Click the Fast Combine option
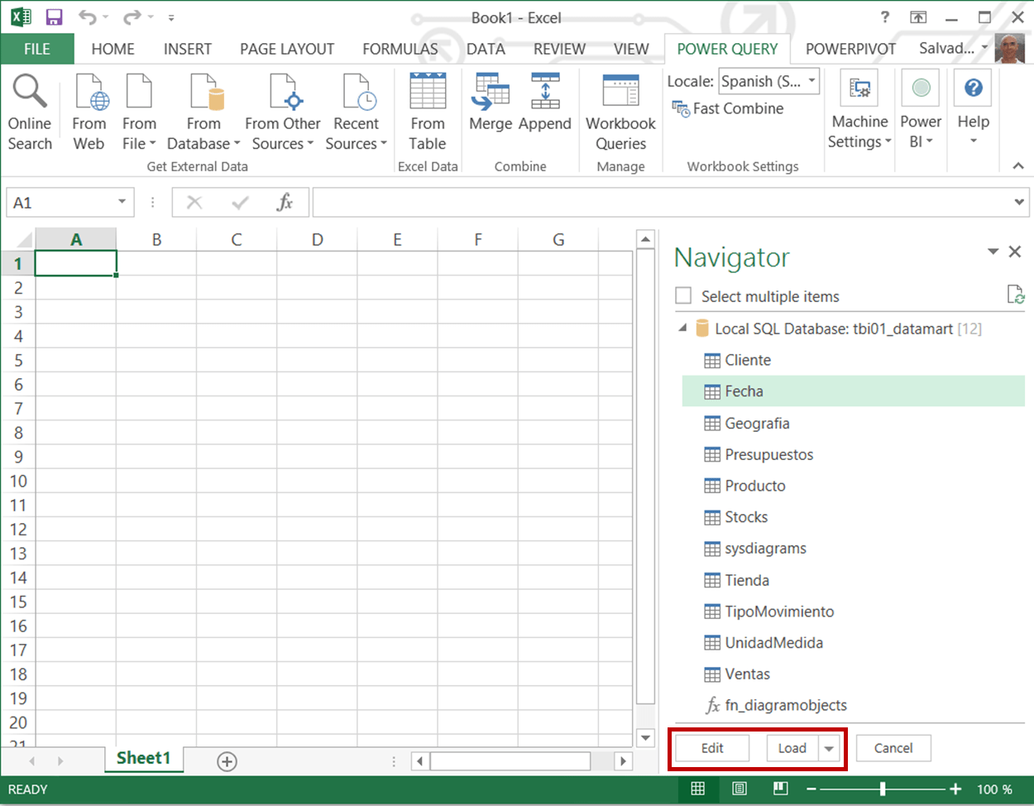The image size is (1034, 806). (x=728, y=108)
